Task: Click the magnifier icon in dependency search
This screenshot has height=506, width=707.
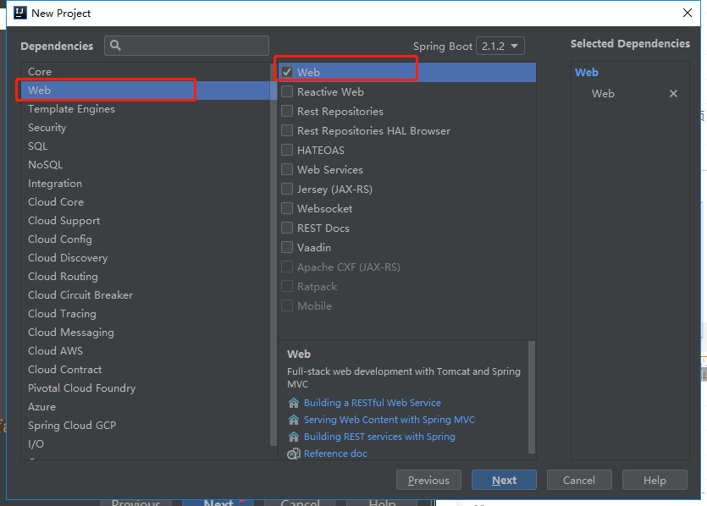Action: [x=115, y=46]
